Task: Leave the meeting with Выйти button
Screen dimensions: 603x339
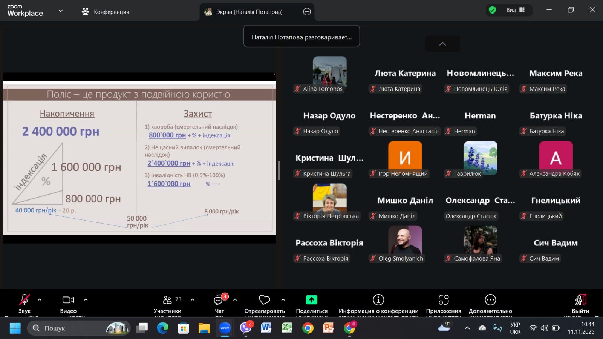Action: tap(580, 300)
